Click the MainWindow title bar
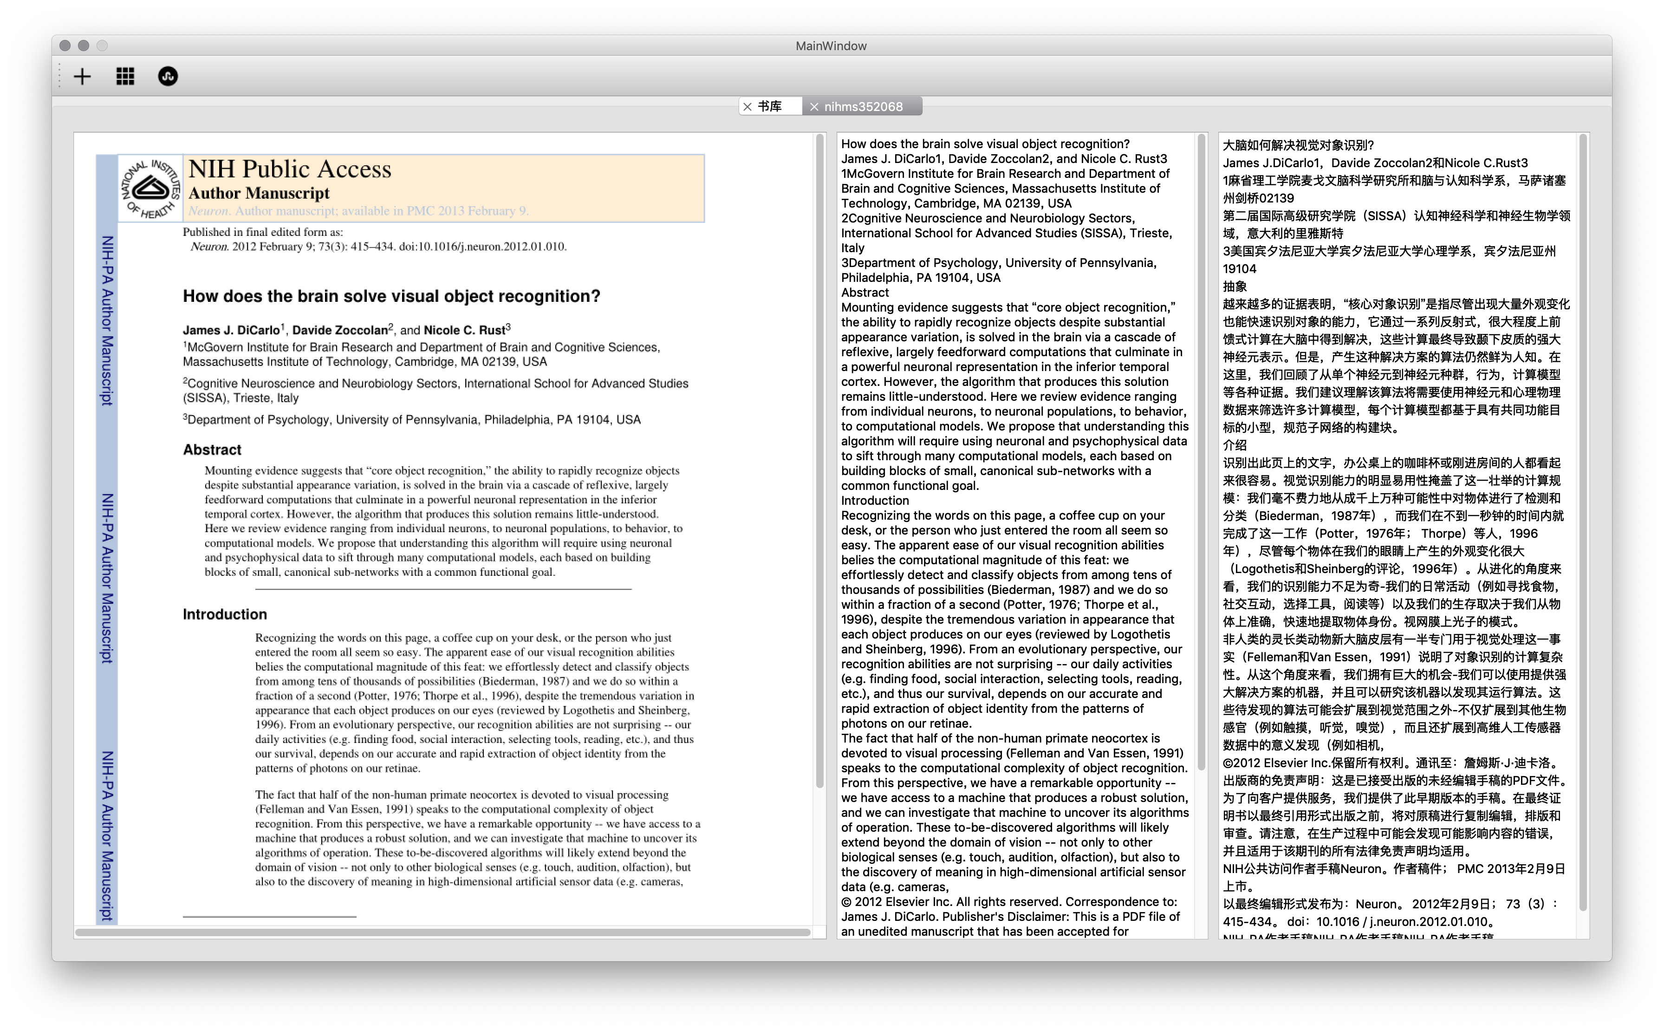 831,46
